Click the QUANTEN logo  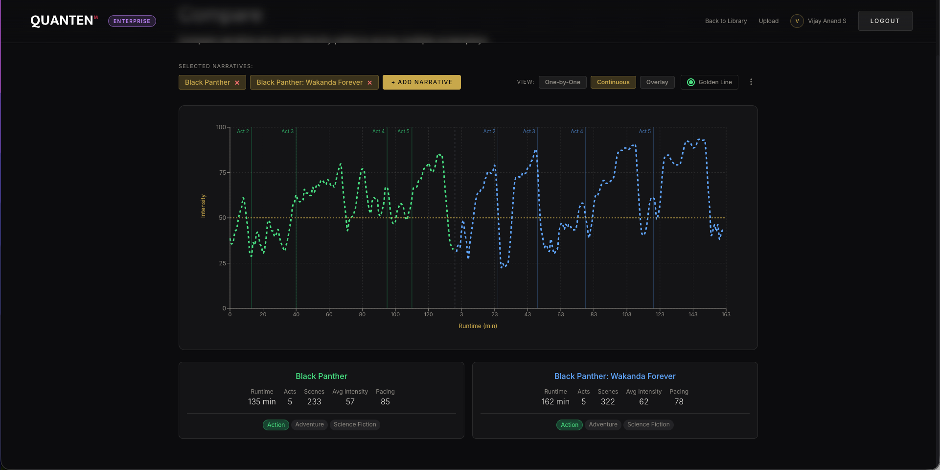(x=63, y=21)
